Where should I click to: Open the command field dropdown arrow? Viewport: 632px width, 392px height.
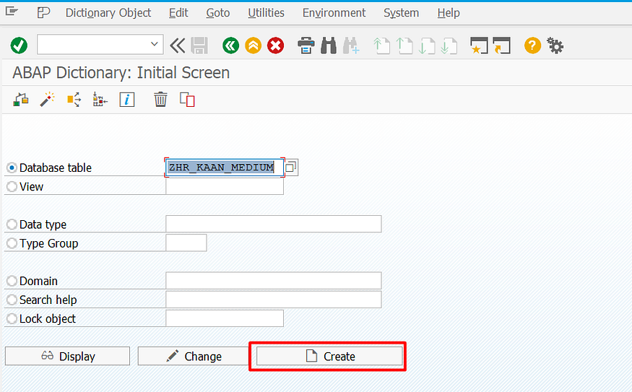154,44
